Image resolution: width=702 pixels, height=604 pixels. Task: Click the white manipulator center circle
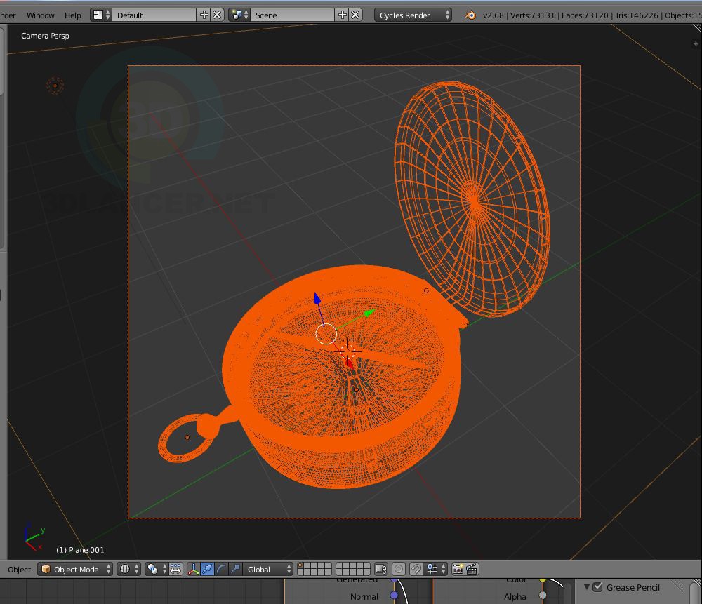point(326,334)
